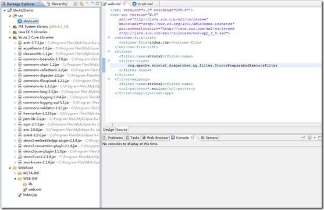Expand Java EE 5 Libraries node
This screenshot has width=324, height=210.
pyautogui.click(x=10, y=32)
